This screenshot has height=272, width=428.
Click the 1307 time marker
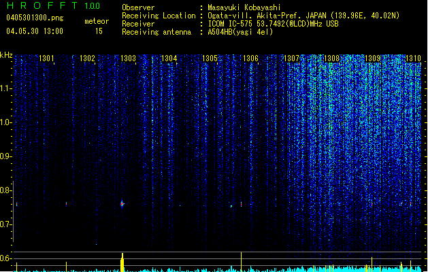pos(291,58)
